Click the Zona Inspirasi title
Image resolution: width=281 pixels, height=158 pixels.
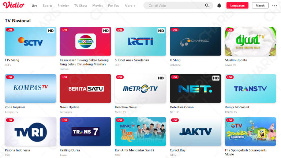pyautogui.click(x=15, y=107)
